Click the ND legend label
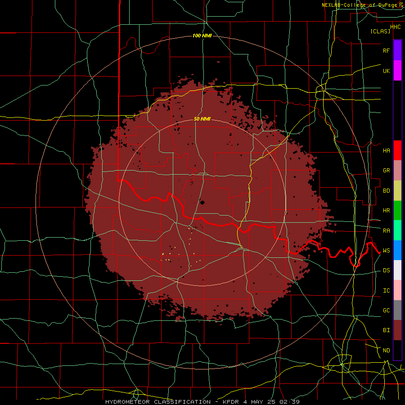405x405 pixels. pos(386,351)
